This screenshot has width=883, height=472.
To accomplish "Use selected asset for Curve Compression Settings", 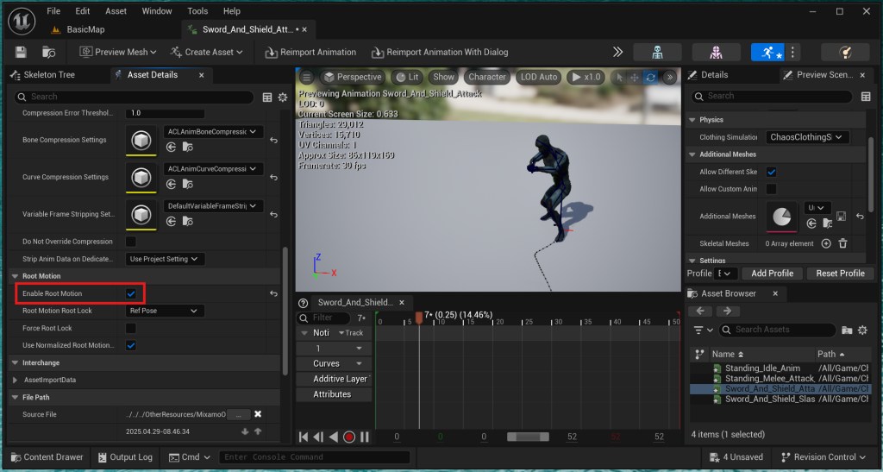I will click(172, 184).
